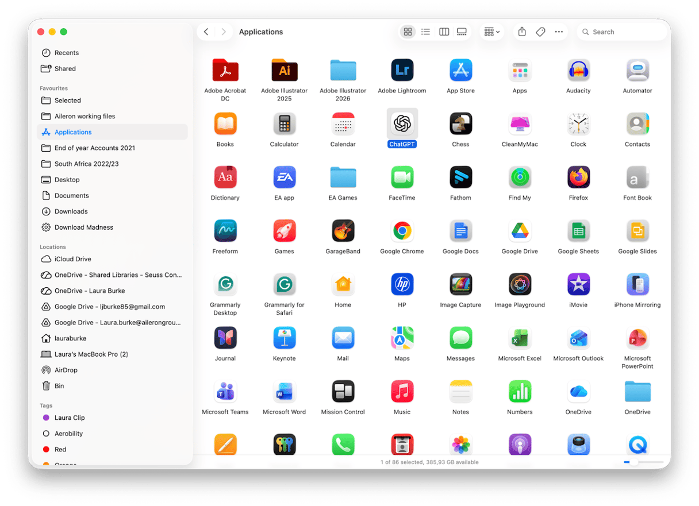Viewport: 699px width, 506px height.
Task: Select the OneDrive blue folder
Action: 637,391
